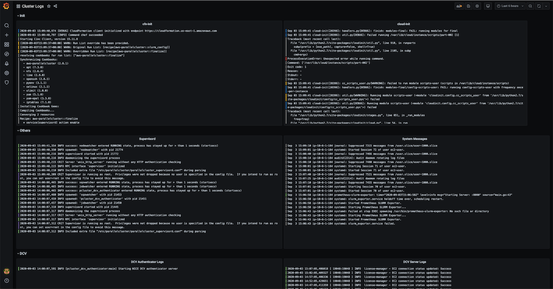Star the Cluster Logs dashboard
The image size is (553, 289).
tap(49, 6)
